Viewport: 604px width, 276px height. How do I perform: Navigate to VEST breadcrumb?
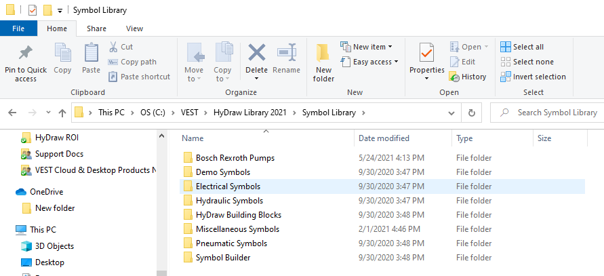(190, 113)
